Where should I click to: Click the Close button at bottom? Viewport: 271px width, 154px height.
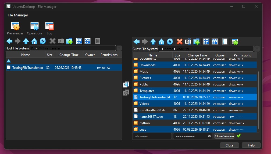pos(229,145)
